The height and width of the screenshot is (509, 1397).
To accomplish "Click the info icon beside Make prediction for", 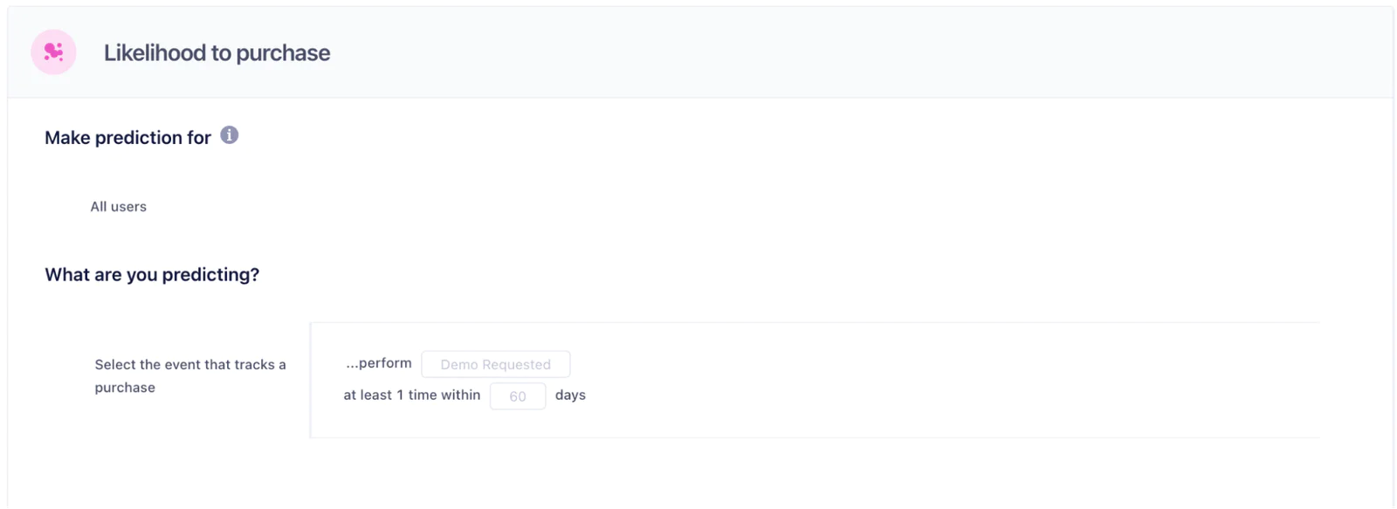I will (x=229, y=135).
